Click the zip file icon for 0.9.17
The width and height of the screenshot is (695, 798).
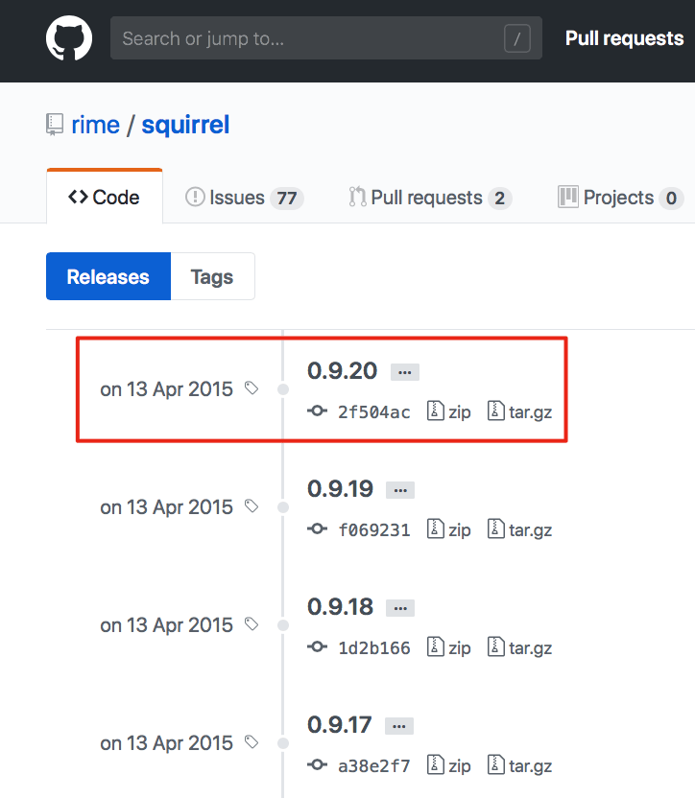tap(435, 765)
